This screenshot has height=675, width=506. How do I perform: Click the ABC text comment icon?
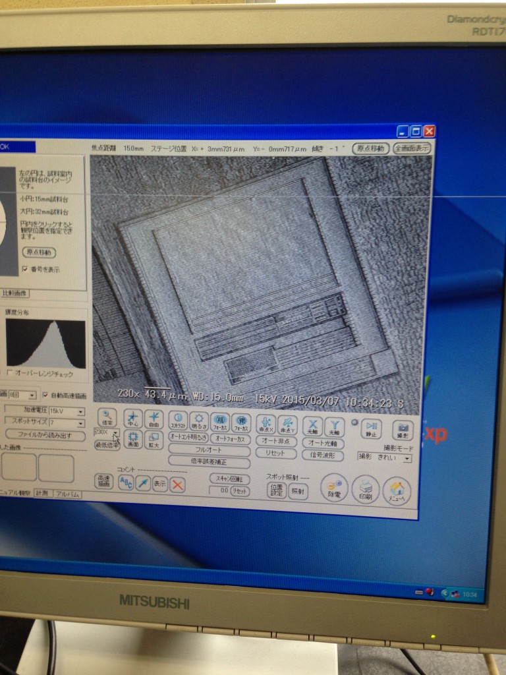pos(126,482)
